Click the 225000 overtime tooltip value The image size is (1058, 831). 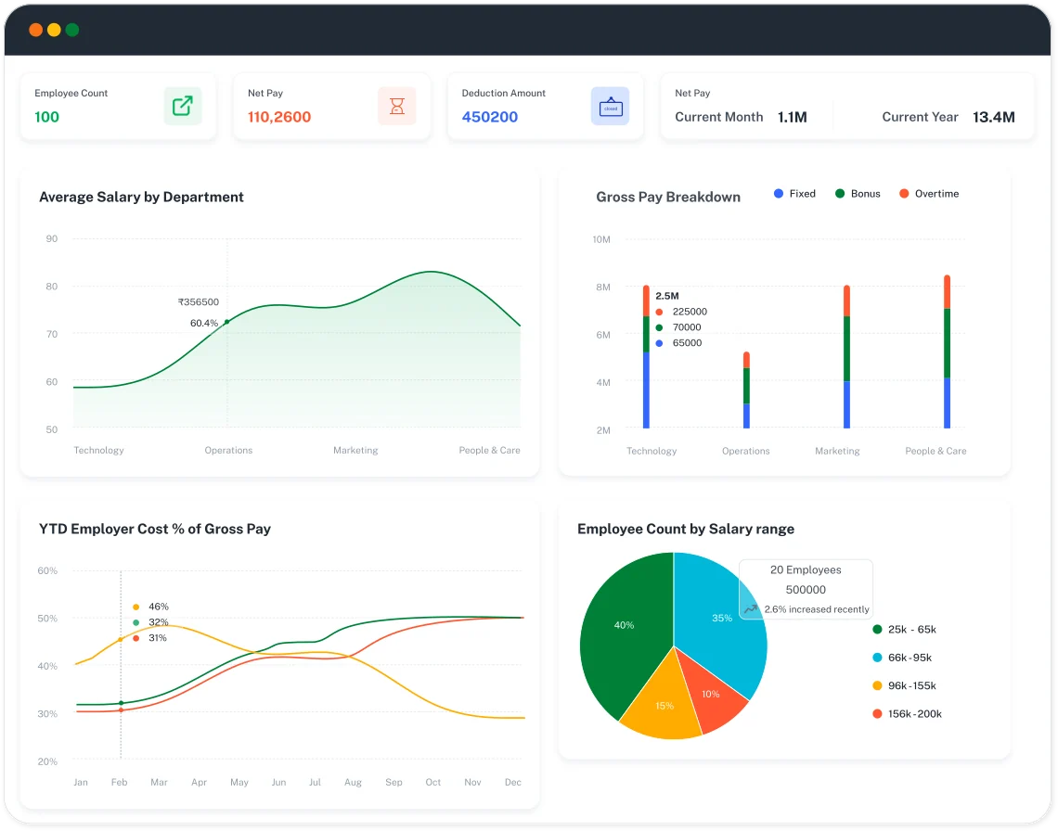coord(690,312)
